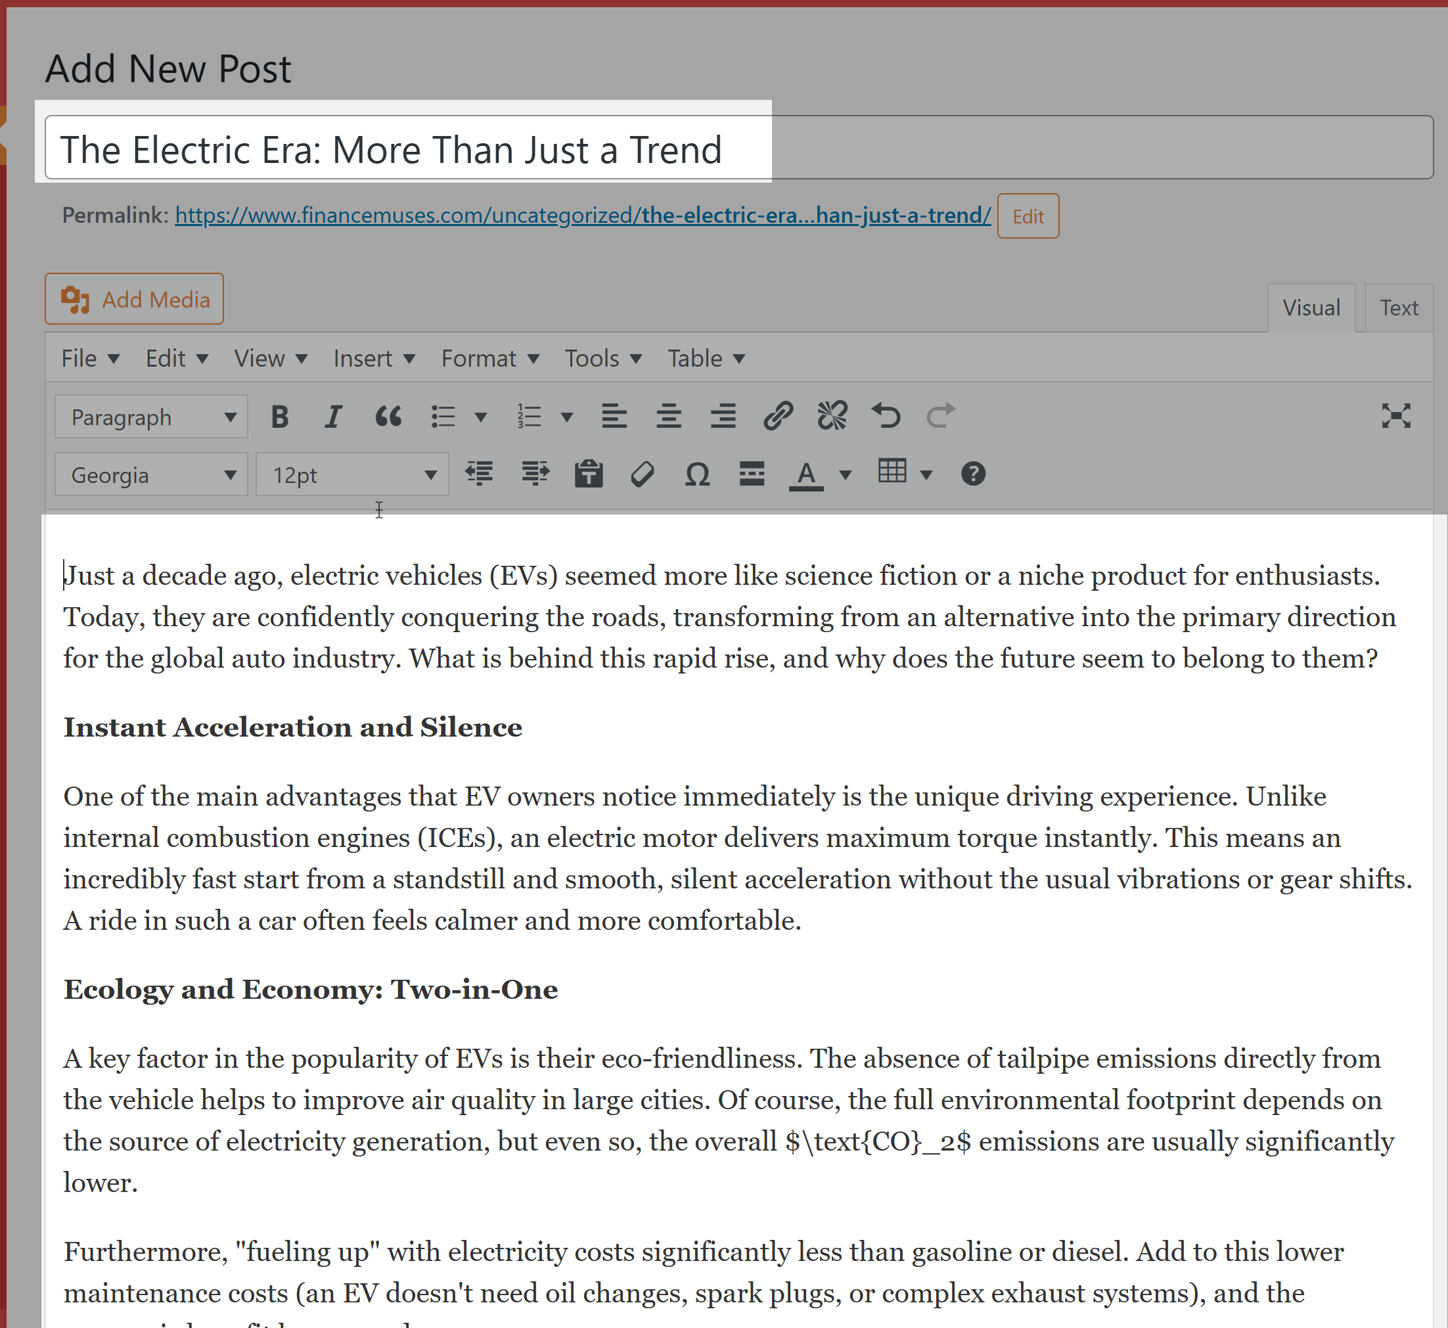The height and width of the screenshot is (1328, 1448).
Task: Clear formatting with eraser icon
Action: pyautogui.click(x=643, y=474)
